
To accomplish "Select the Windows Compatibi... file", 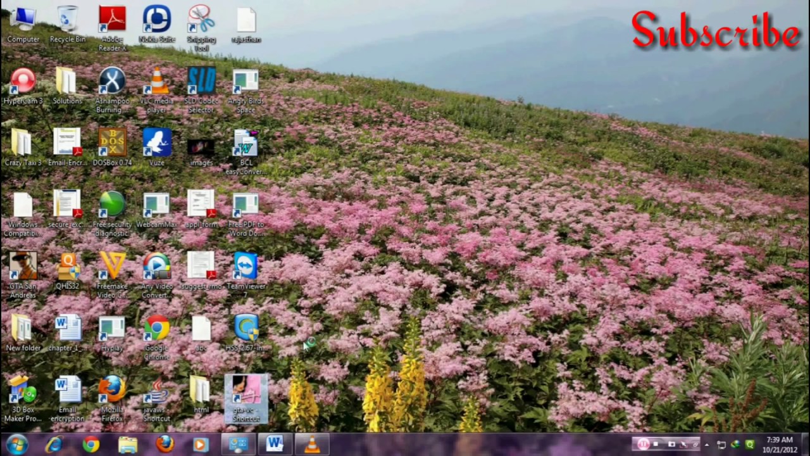I will coord(23,213).
